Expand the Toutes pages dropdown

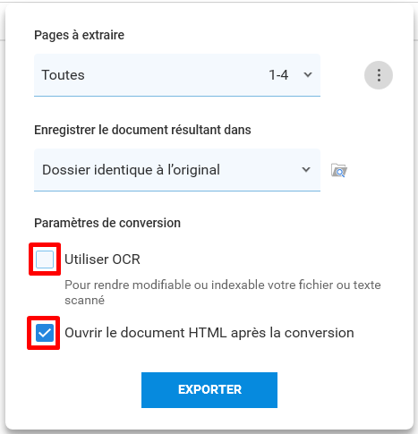click(177, 75)
